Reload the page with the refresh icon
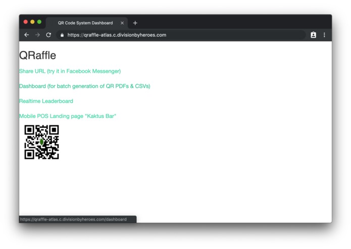Image resolution: width=351 pixels, height=249 pixels. (x=48, y=35)
